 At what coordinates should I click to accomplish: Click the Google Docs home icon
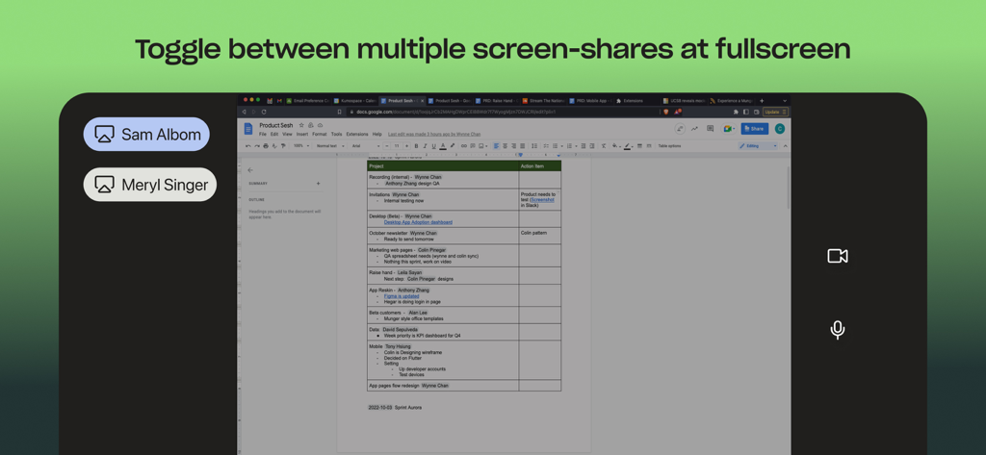(x=247, y=128)
